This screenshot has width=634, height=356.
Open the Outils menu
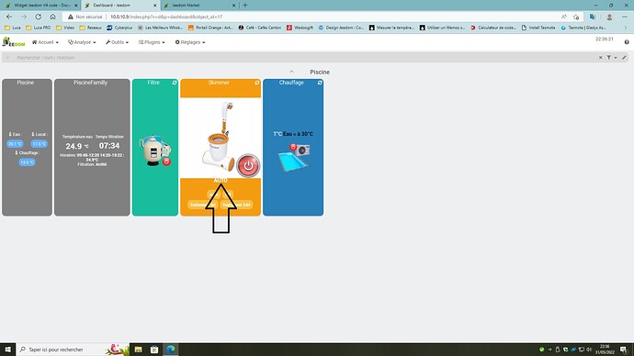tap(117, 42)
